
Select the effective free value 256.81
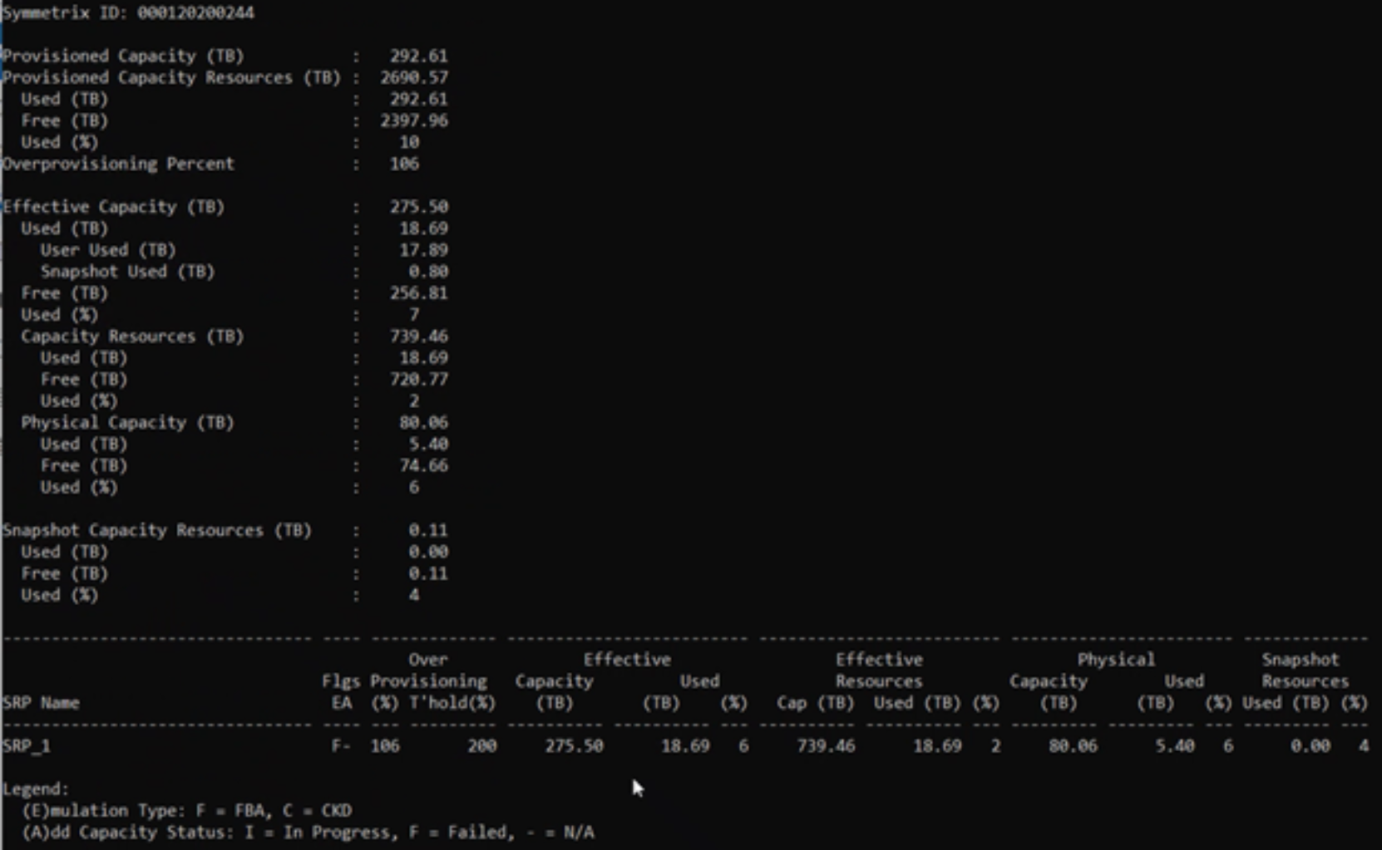419,293
